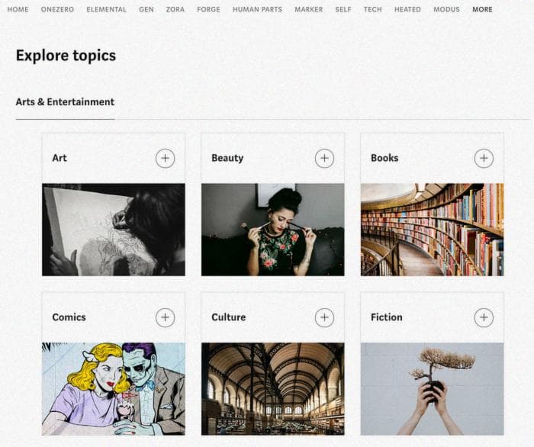Open the Art topic title link
The width and height of the screenshot is (534, 447).
click(60, 158)
